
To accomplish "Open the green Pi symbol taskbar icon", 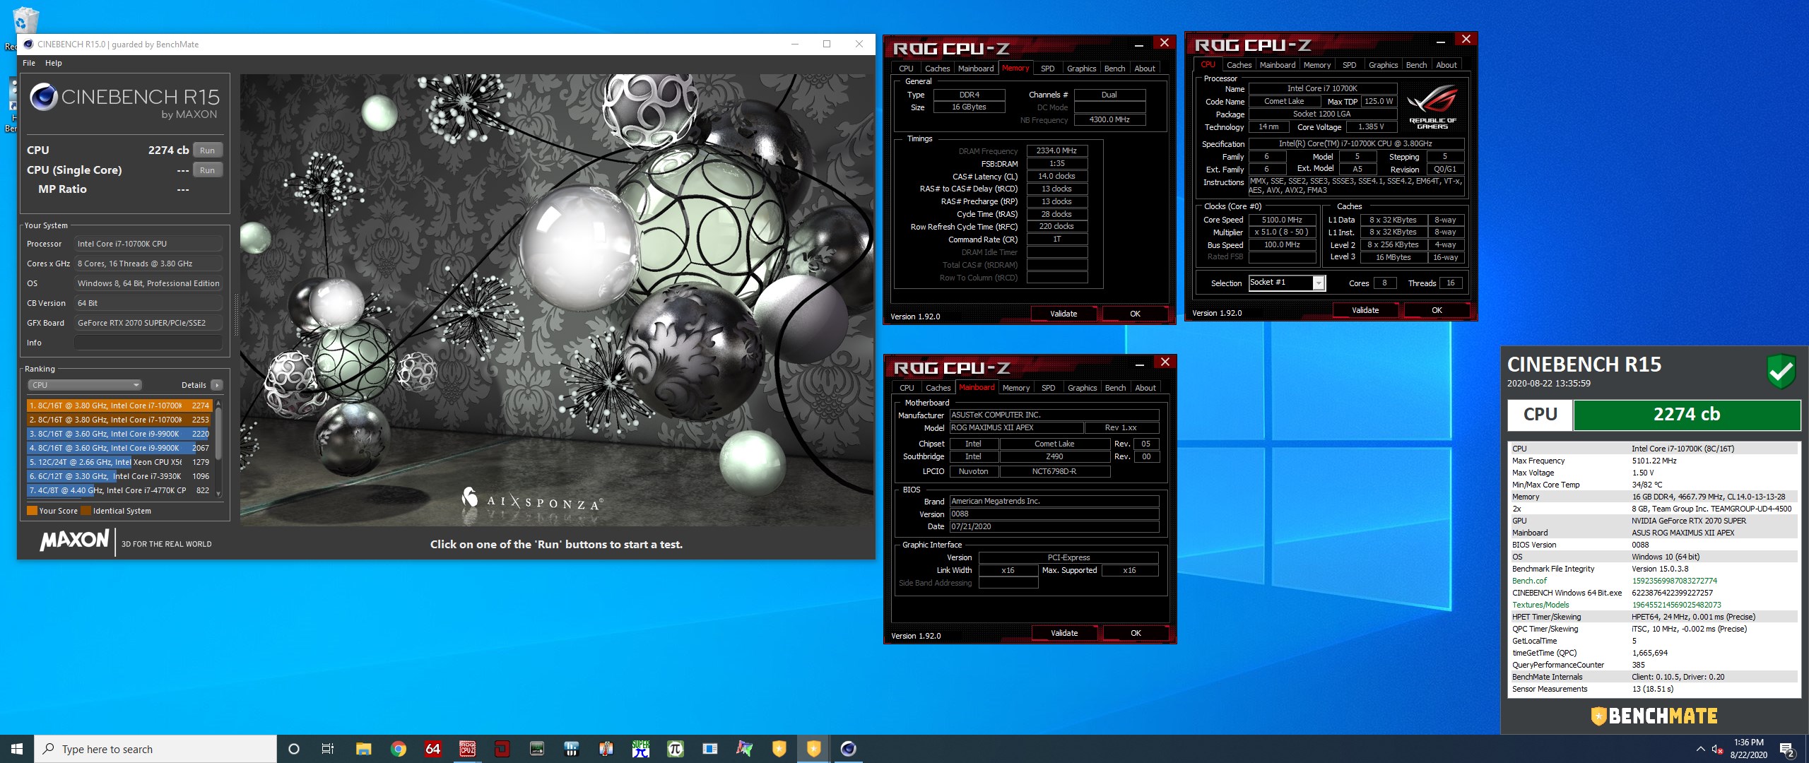I will tap(675, 749).
